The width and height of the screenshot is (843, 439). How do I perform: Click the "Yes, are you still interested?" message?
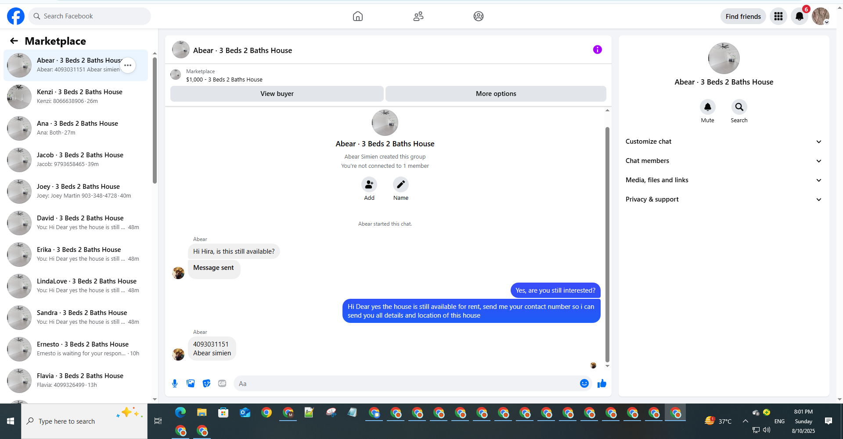[x=555, y=290]
